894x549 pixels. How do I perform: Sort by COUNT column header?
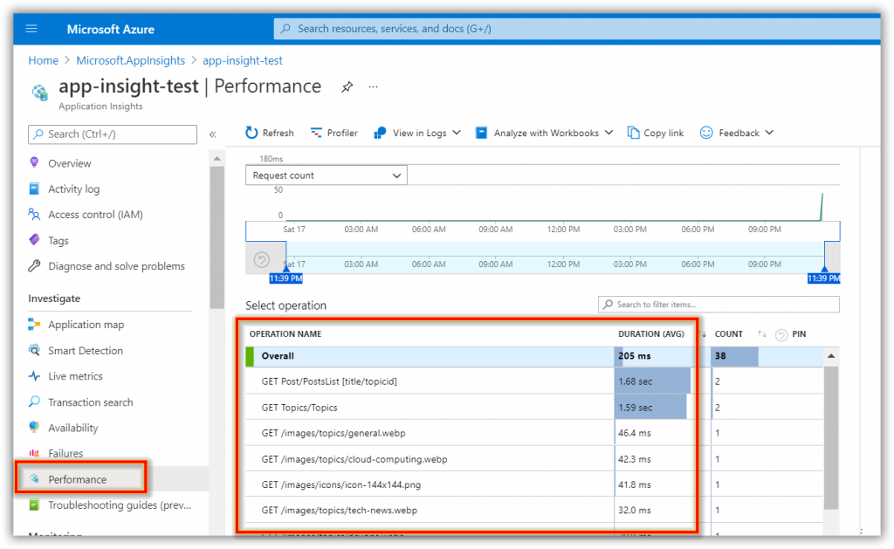(x=729, y=334)
